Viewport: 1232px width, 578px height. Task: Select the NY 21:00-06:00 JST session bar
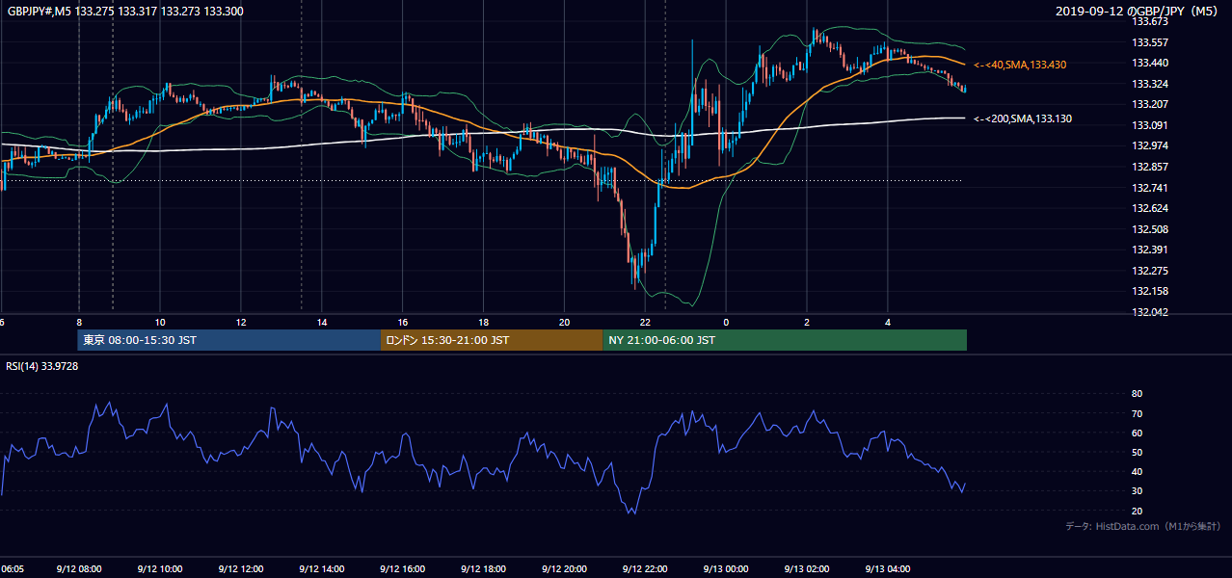coord(785,340)
